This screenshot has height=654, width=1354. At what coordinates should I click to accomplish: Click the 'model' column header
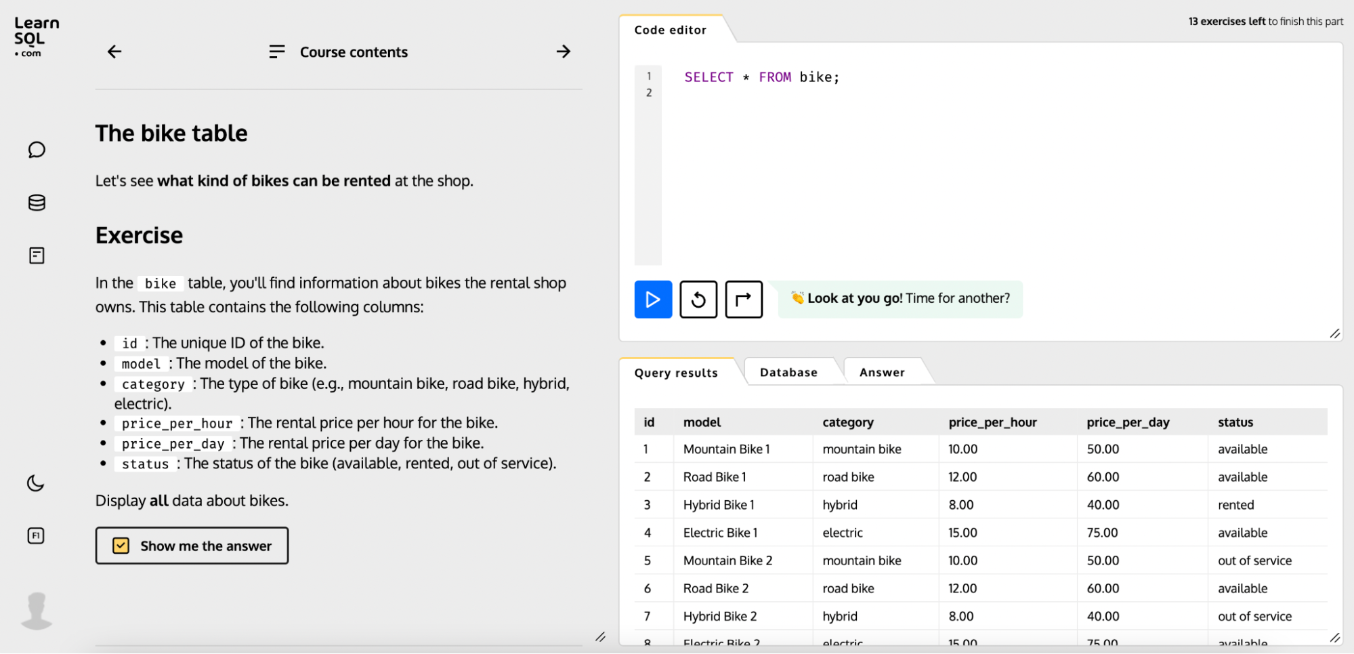[x=702, y=422]
